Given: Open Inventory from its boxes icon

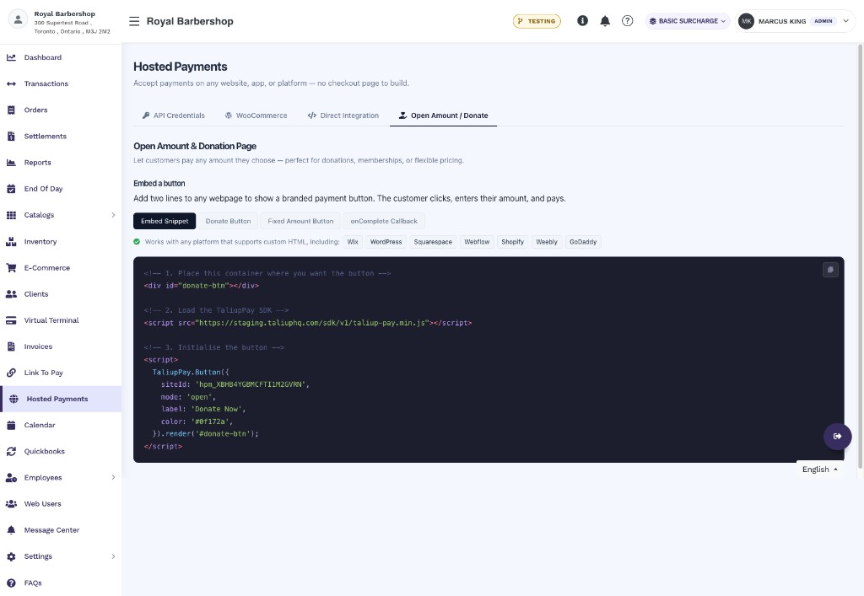Looking at the screenshot, I should pyautogui.click(x=11, y=242).
